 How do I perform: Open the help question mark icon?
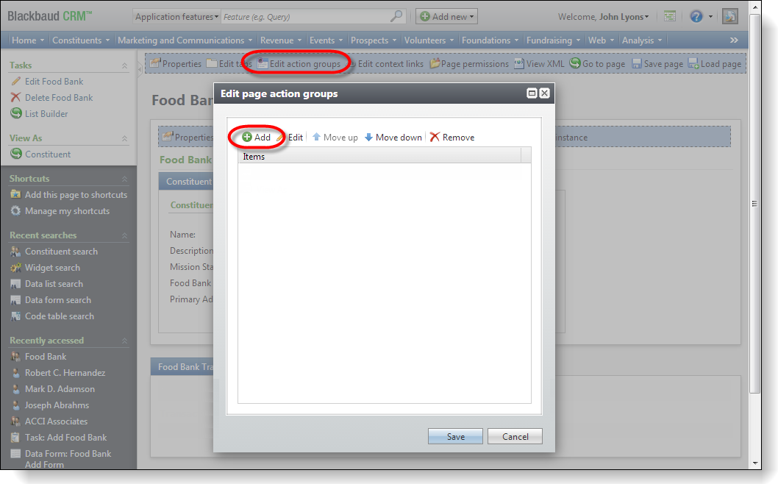[696, 16]
